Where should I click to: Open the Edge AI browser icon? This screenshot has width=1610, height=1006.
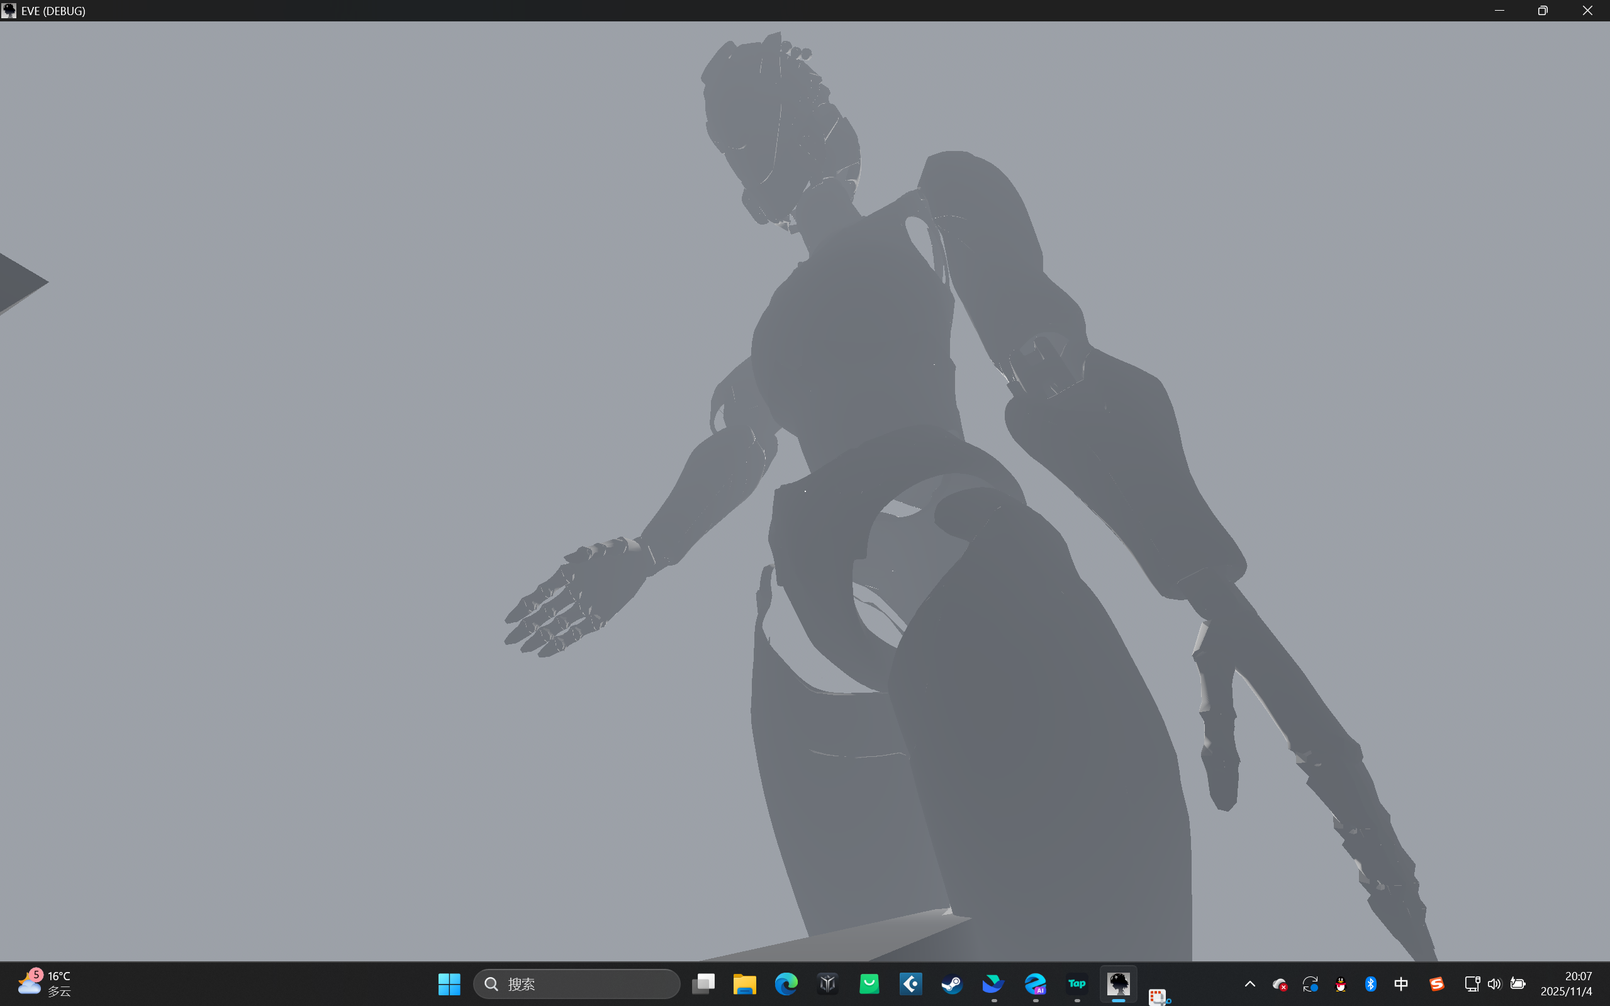pyautogui.click(x=1035, y=983)
